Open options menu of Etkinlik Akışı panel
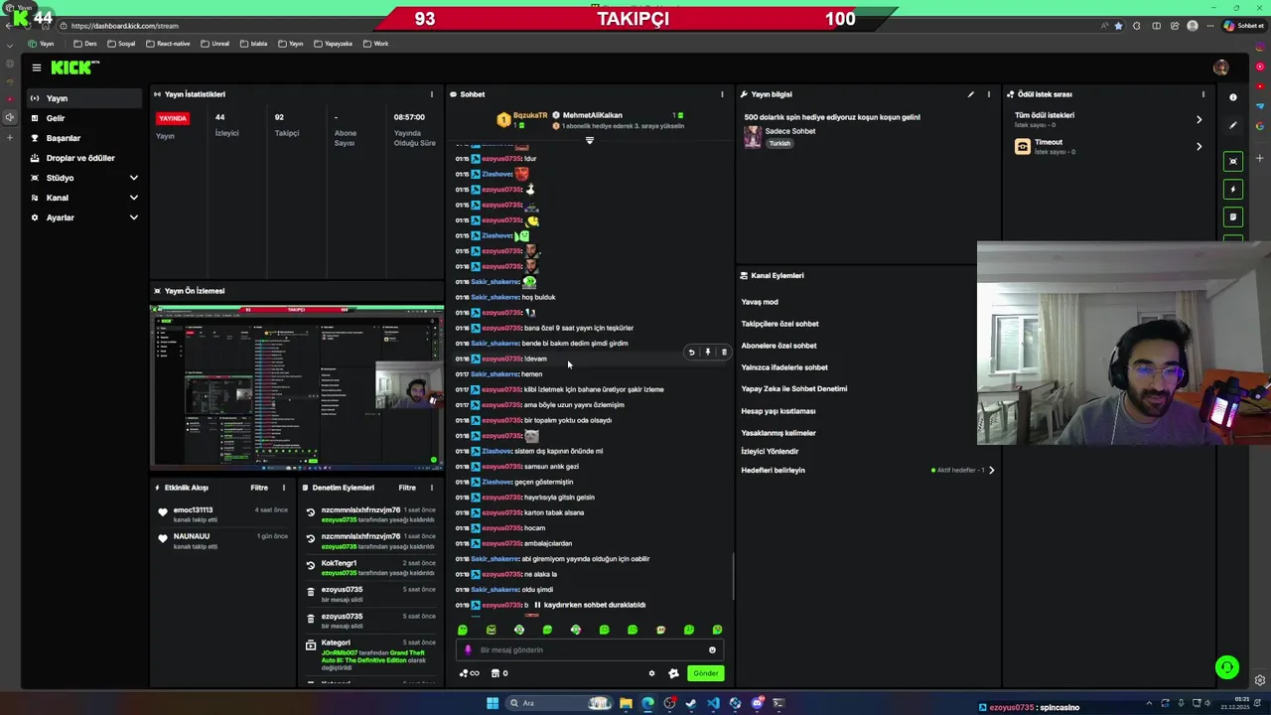The image size is (1271, 715). 283,488
